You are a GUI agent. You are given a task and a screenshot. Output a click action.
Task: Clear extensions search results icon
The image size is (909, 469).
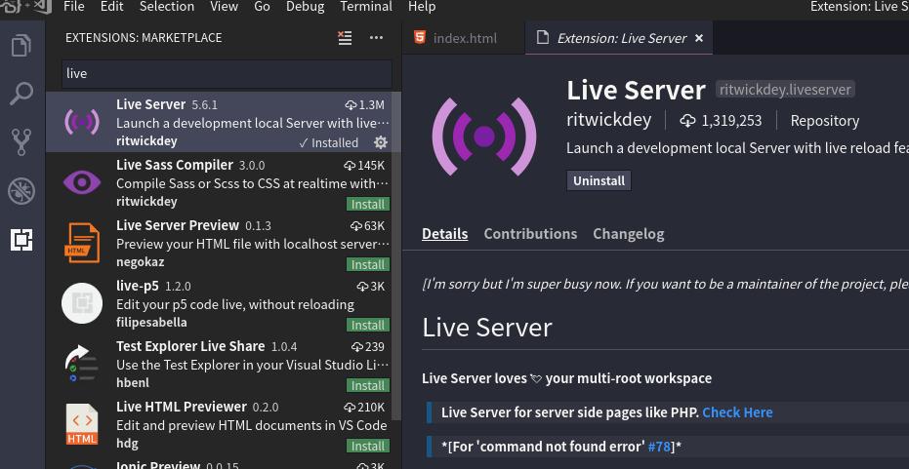click(x=345, y=38)
